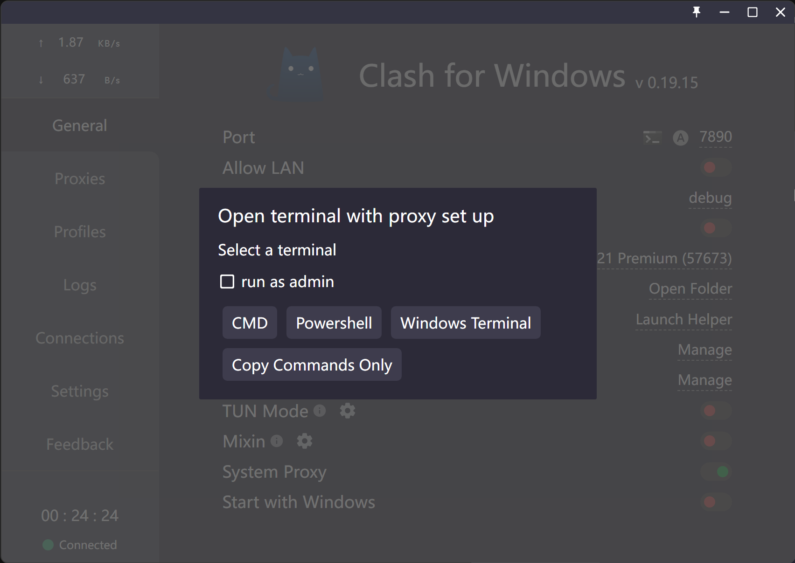Close the Clash for Windows window
The width and height of the screenshot is (795, 563).
781,12
